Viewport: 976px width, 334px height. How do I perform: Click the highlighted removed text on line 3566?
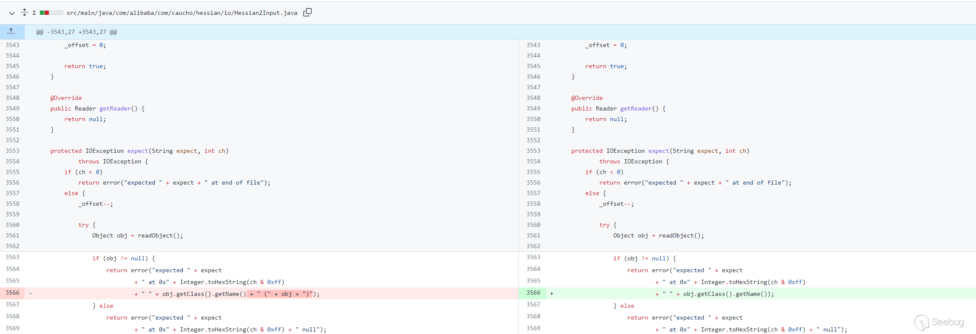click(280, 294)
